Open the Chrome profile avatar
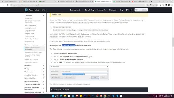The height and width of the screenshot is (98, 174). 169,5
